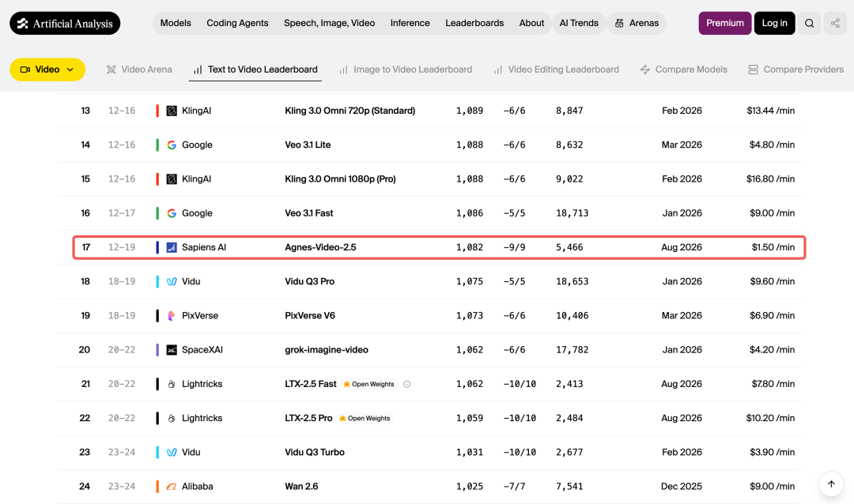Click Lightricks logo in LTX-2.5 Fast row
The width and height of the screenshot is (854, 504).
coord(172,384)
